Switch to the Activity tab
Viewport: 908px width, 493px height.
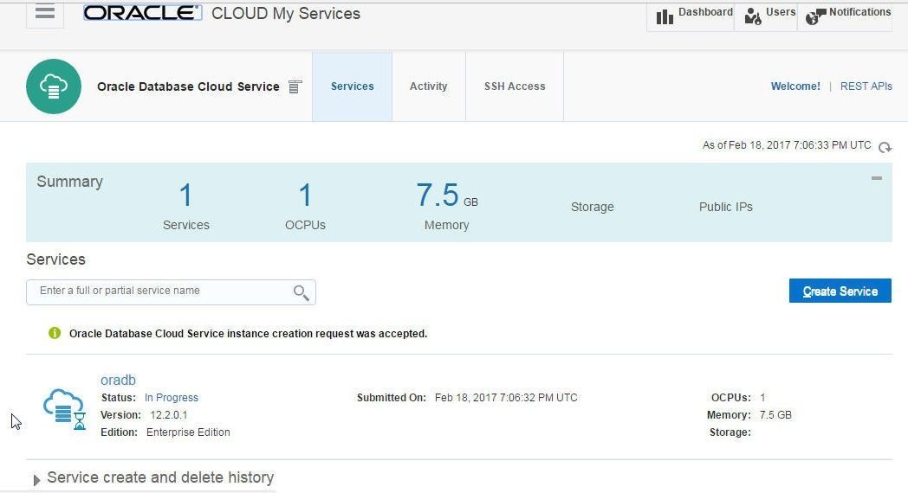click(429, 86)
